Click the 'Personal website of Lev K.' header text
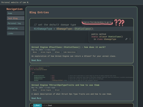 click(15, 2)
